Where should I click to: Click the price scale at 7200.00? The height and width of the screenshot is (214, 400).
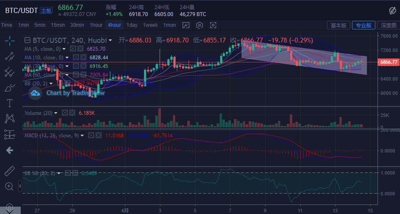coord(389,50)
